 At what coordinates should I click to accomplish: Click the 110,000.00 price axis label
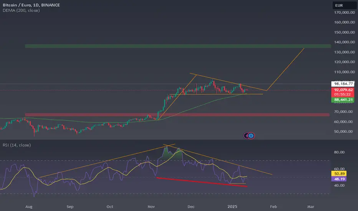click(x=344, y=72)
